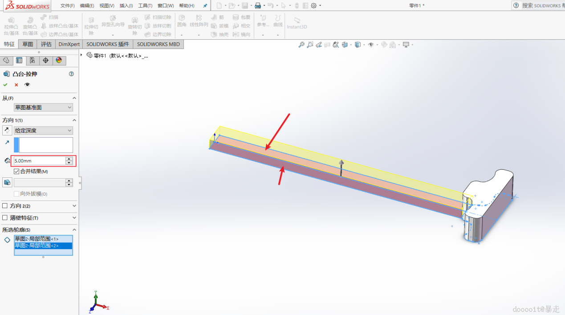Viewport: 565px width, 315px height.
Task: Click Instant3D toolbar button
Action: pyautogui.click(x=297, y=23)
